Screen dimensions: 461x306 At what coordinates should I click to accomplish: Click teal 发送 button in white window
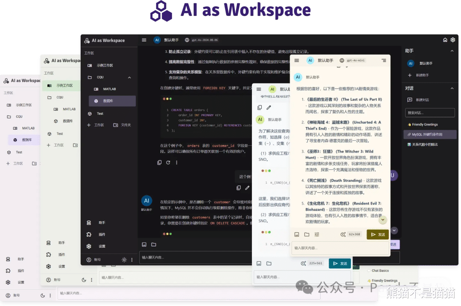click(340, 264)
